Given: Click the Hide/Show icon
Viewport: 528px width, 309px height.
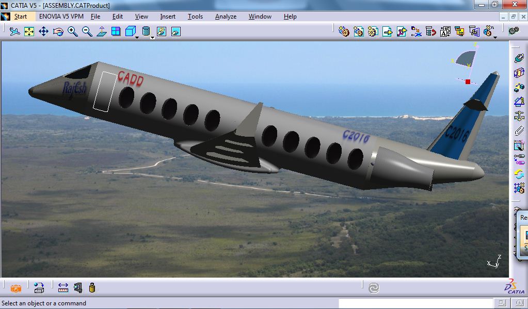Looking at the screenshot, I should (162, 31).
